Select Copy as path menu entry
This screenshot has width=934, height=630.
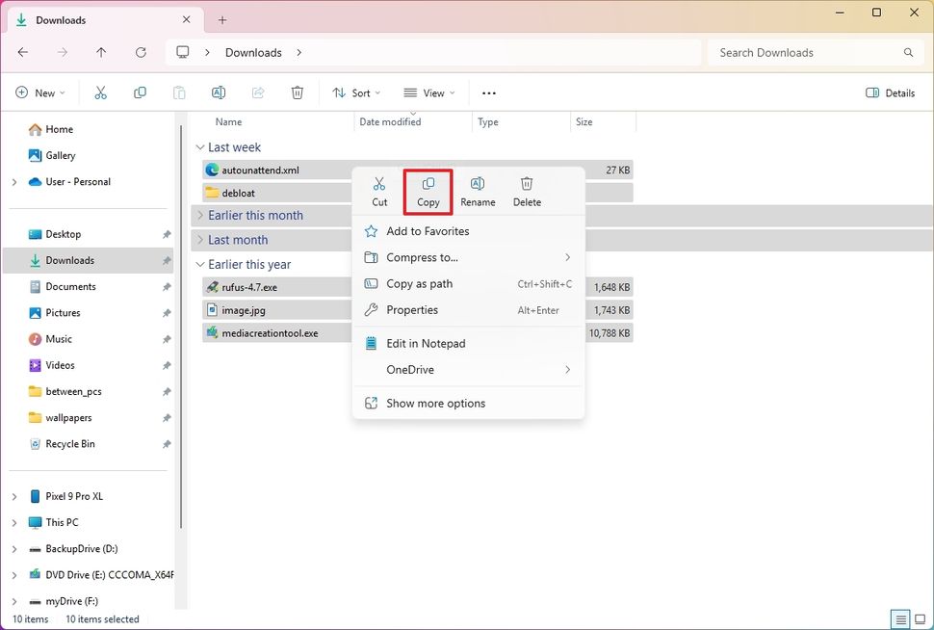pos(419,284)
